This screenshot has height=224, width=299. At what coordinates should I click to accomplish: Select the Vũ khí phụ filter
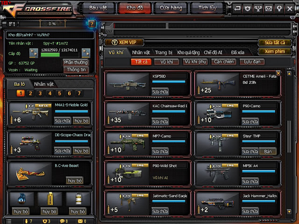195,62
